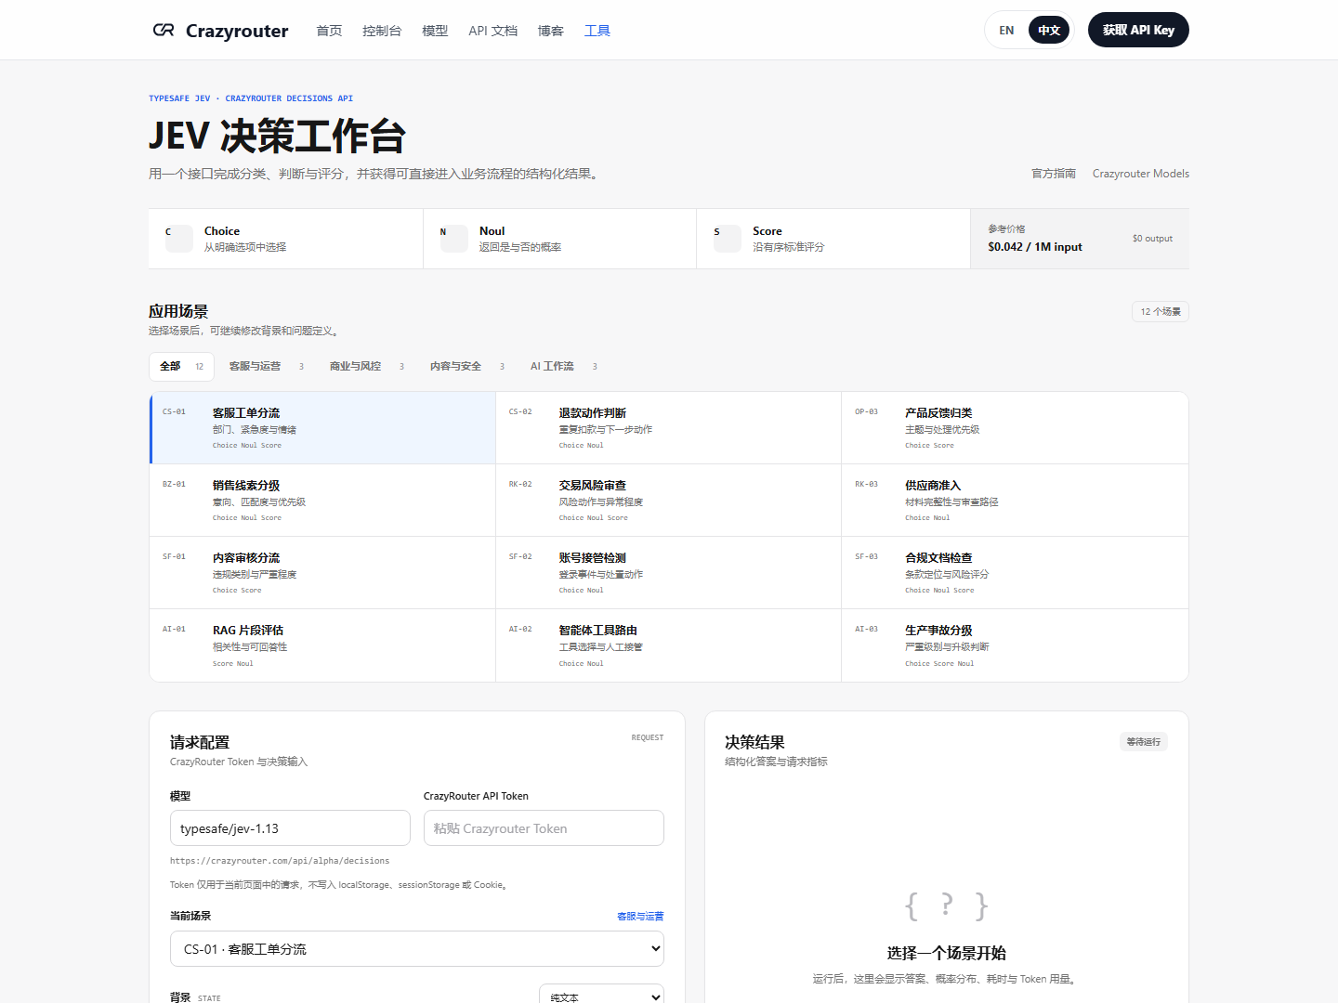Choose the RAG 片段评估 scenario card
Viewport: 1338px width, 1003px height.
pyautogui.click(x=322, y=645)
